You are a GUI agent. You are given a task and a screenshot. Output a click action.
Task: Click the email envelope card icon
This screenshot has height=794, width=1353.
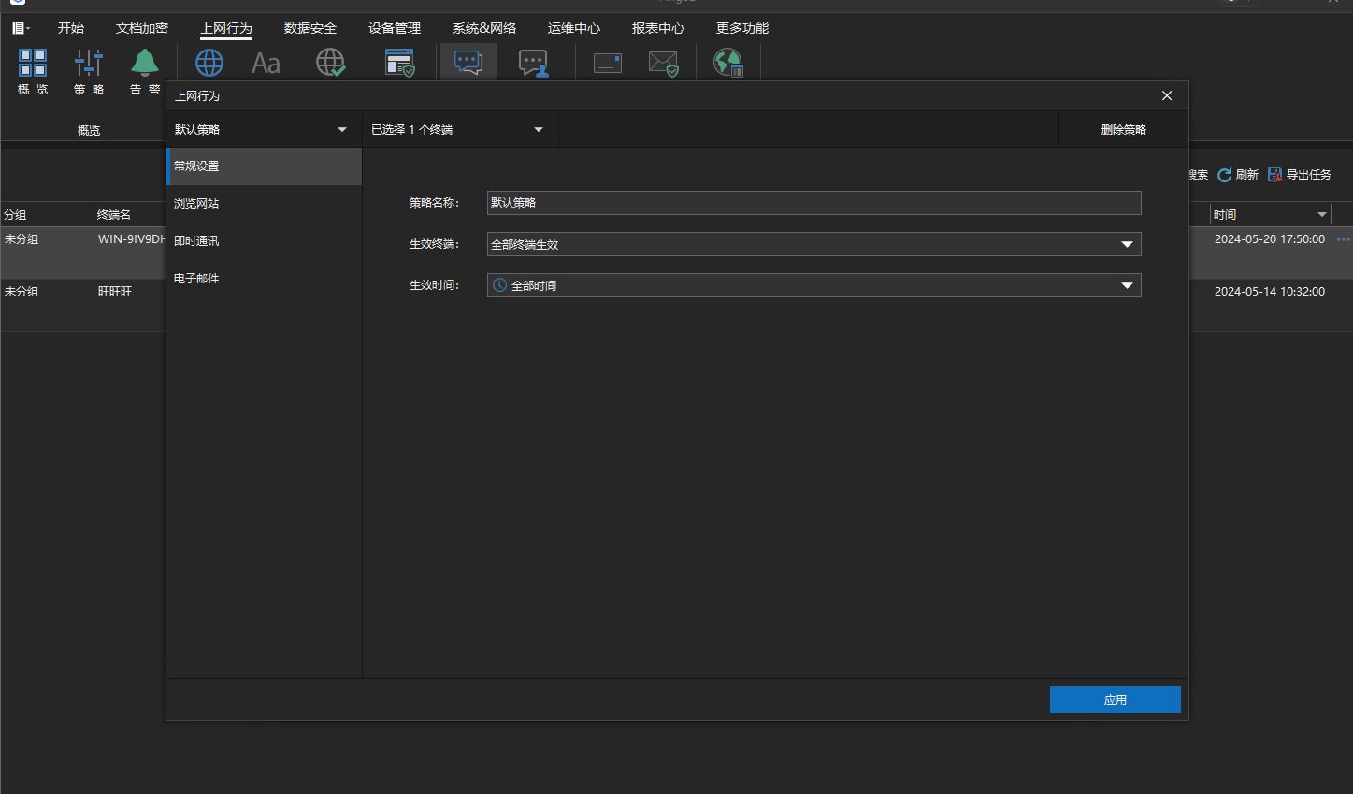608,63
